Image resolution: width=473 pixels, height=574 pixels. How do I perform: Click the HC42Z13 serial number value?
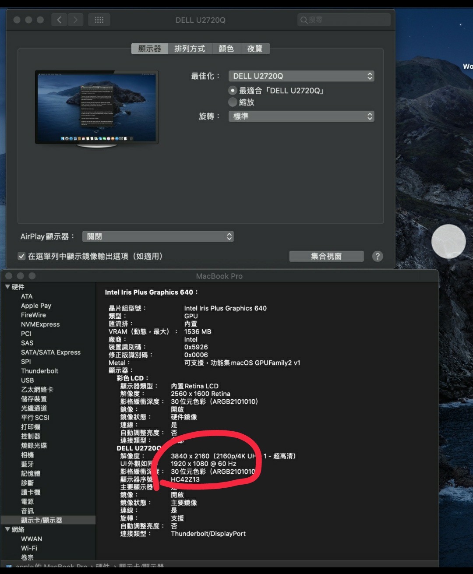(x=185, y=479)
